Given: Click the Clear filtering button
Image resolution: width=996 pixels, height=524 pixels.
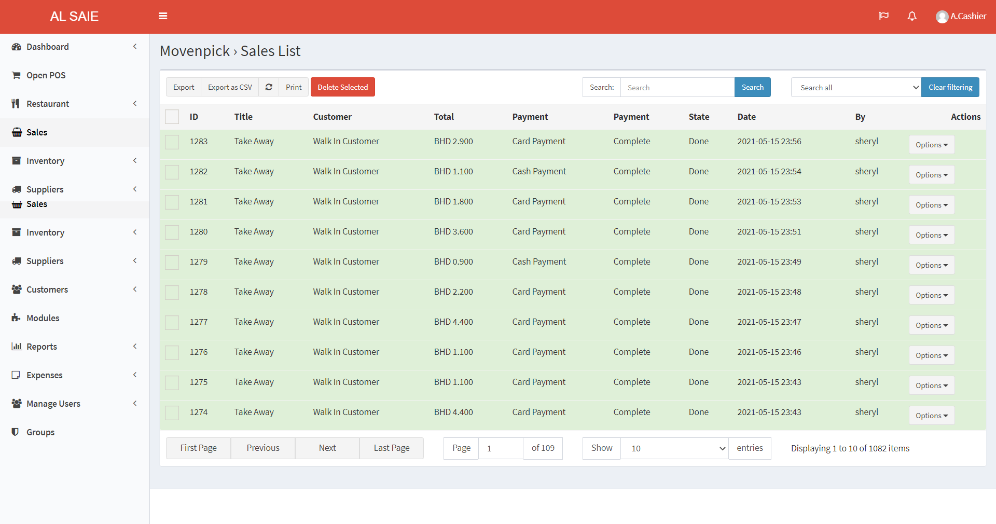Looking at the screenshot, I should point(950,87).
